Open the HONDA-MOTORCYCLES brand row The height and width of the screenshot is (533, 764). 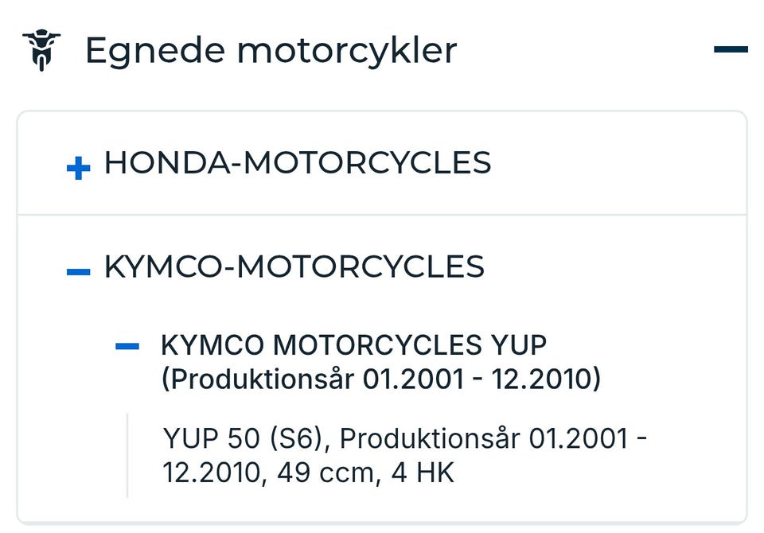[298, 163]
